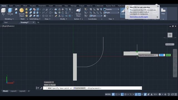Open the Realistic visual style dropdown
Screen dimensions: 178x100
111,9
